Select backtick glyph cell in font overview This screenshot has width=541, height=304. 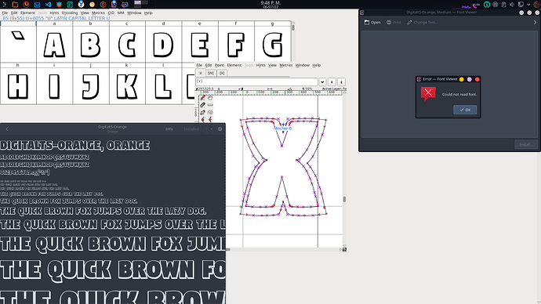18,45
